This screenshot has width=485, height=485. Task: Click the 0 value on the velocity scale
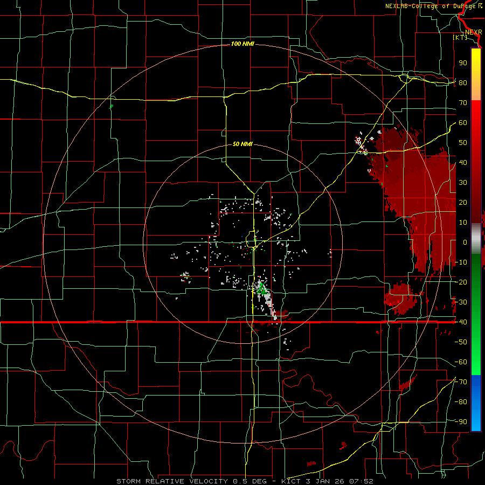[465, 242]
